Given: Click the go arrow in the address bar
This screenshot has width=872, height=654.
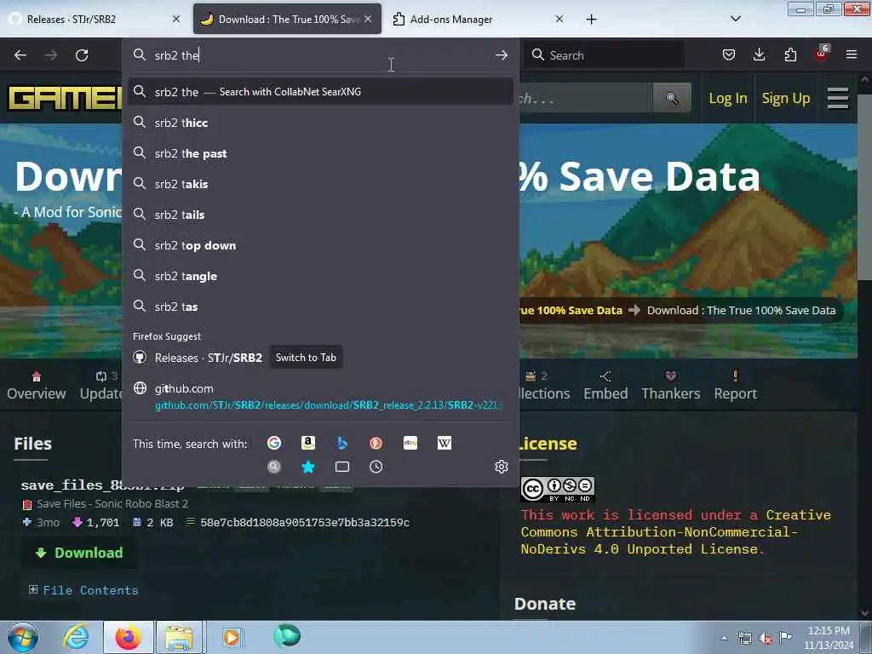Looking at the screenshot, I should tap(501, 55).
